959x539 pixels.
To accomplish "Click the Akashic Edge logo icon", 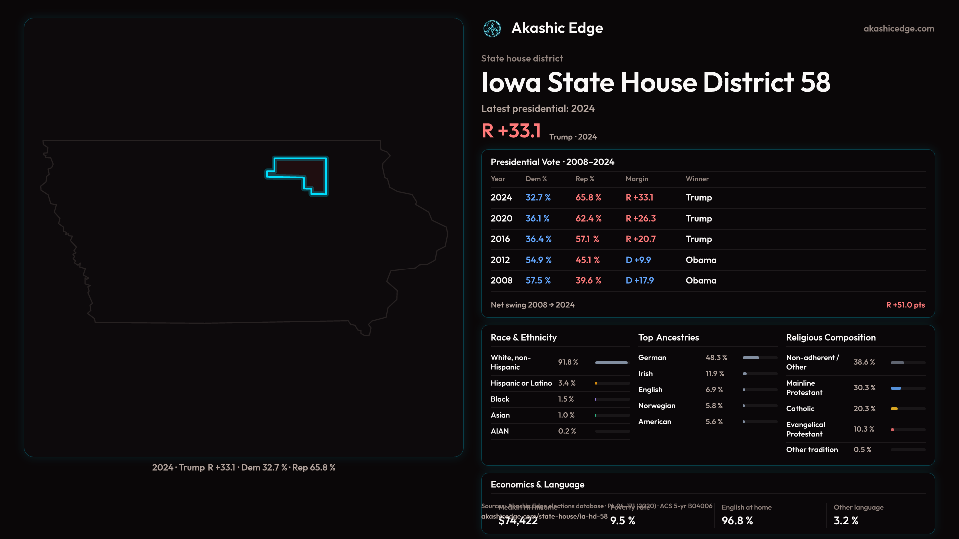I will [492, 29].
